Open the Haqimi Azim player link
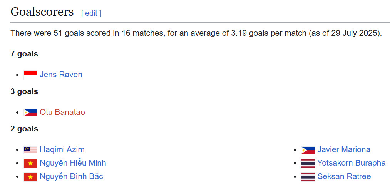 (x=62, y=149)
